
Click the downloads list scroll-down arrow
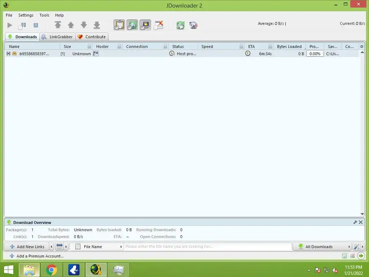coord(362,214)
